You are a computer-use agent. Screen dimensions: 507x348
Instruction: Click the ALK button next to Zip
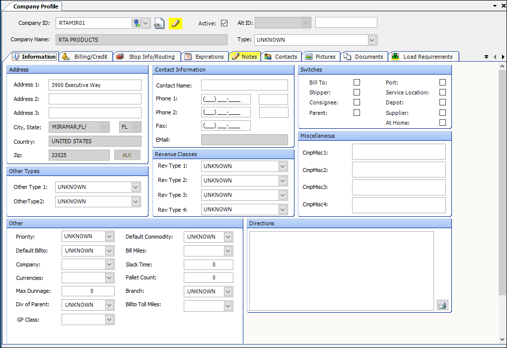point(127,155)
